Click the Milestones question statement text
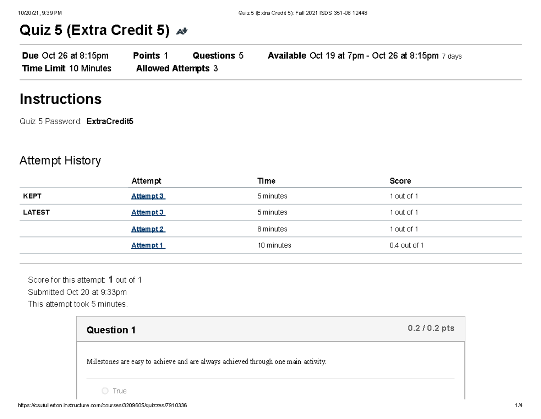 (x=206, y=362)
